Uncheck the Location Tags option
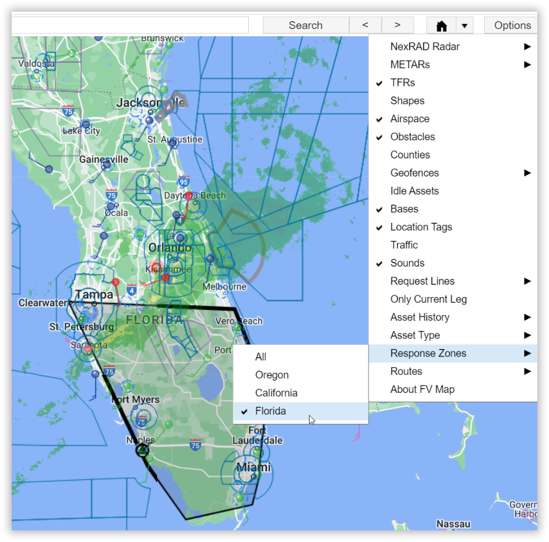 [453, 227]
